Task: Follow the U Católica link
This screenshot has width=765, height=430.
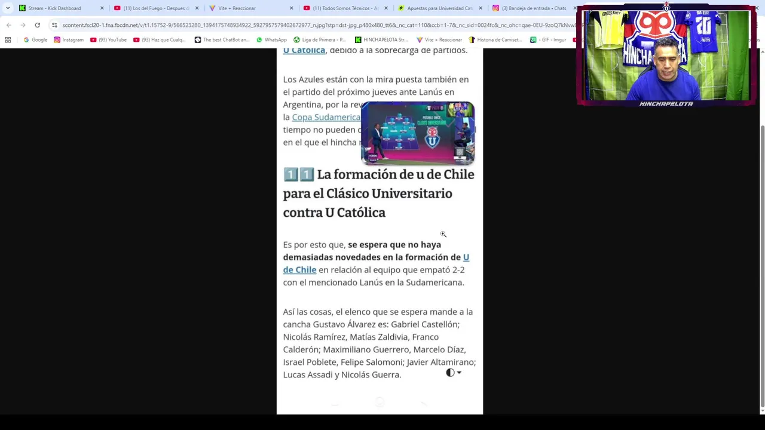Action: (304, 50)
